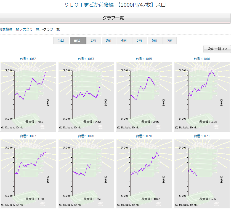This screenshot has height=210, width=231.
Task: Select the 当日 tab
Action: (61, 41)
